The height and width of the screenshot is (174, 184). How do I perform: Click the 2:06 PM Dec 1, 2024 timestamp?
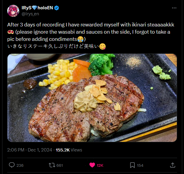[29, 150]
